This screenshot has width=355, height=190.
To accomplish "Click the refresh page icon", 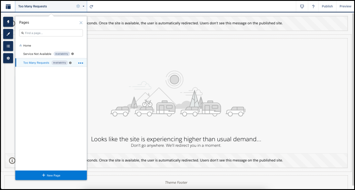I will click(91, 7).
